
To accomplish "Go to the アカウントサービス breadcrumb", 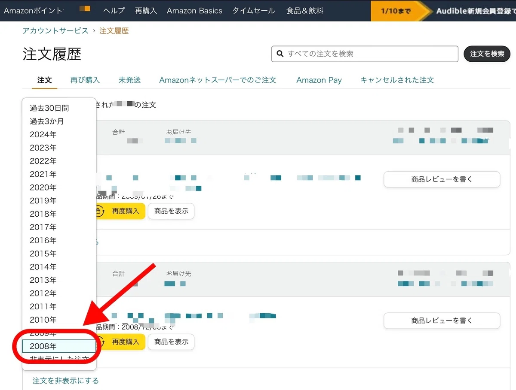I will tap(55, 31).
